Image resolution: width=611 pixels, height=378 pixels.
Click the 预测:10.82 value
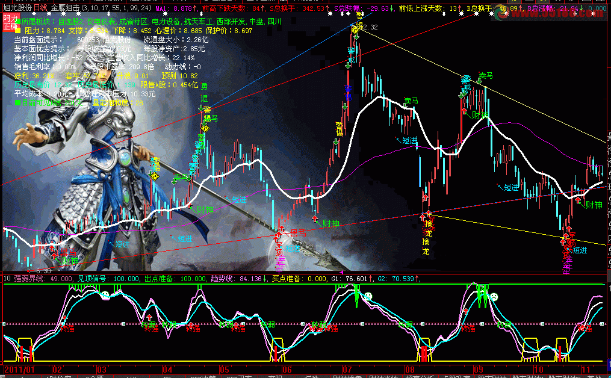coord(179,76)
